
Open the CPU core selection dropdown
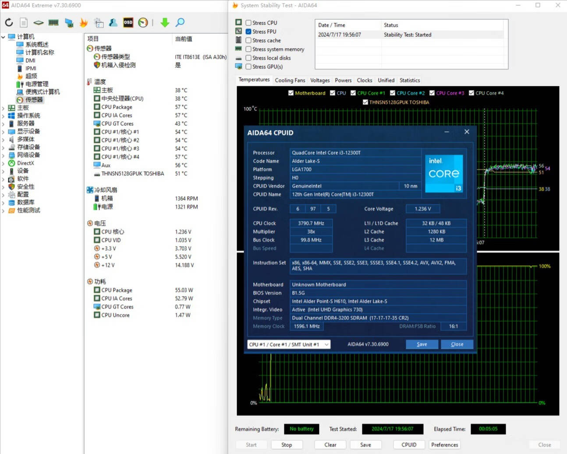[289, 345]
